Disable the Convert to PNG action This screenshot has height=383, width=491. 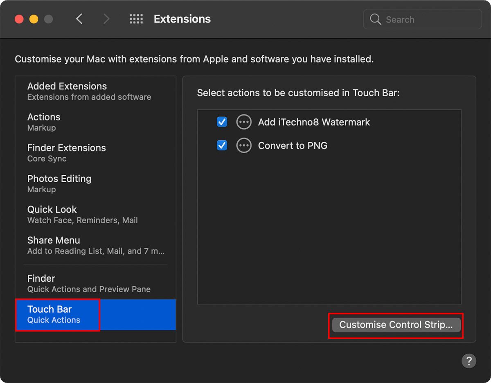click(222, 145)
